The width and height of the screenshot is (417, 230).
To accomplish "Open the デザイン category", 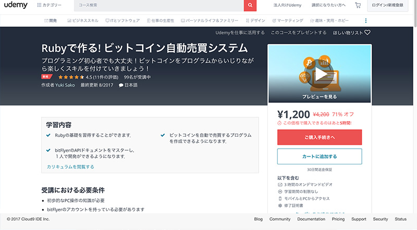I will point(255,20).
